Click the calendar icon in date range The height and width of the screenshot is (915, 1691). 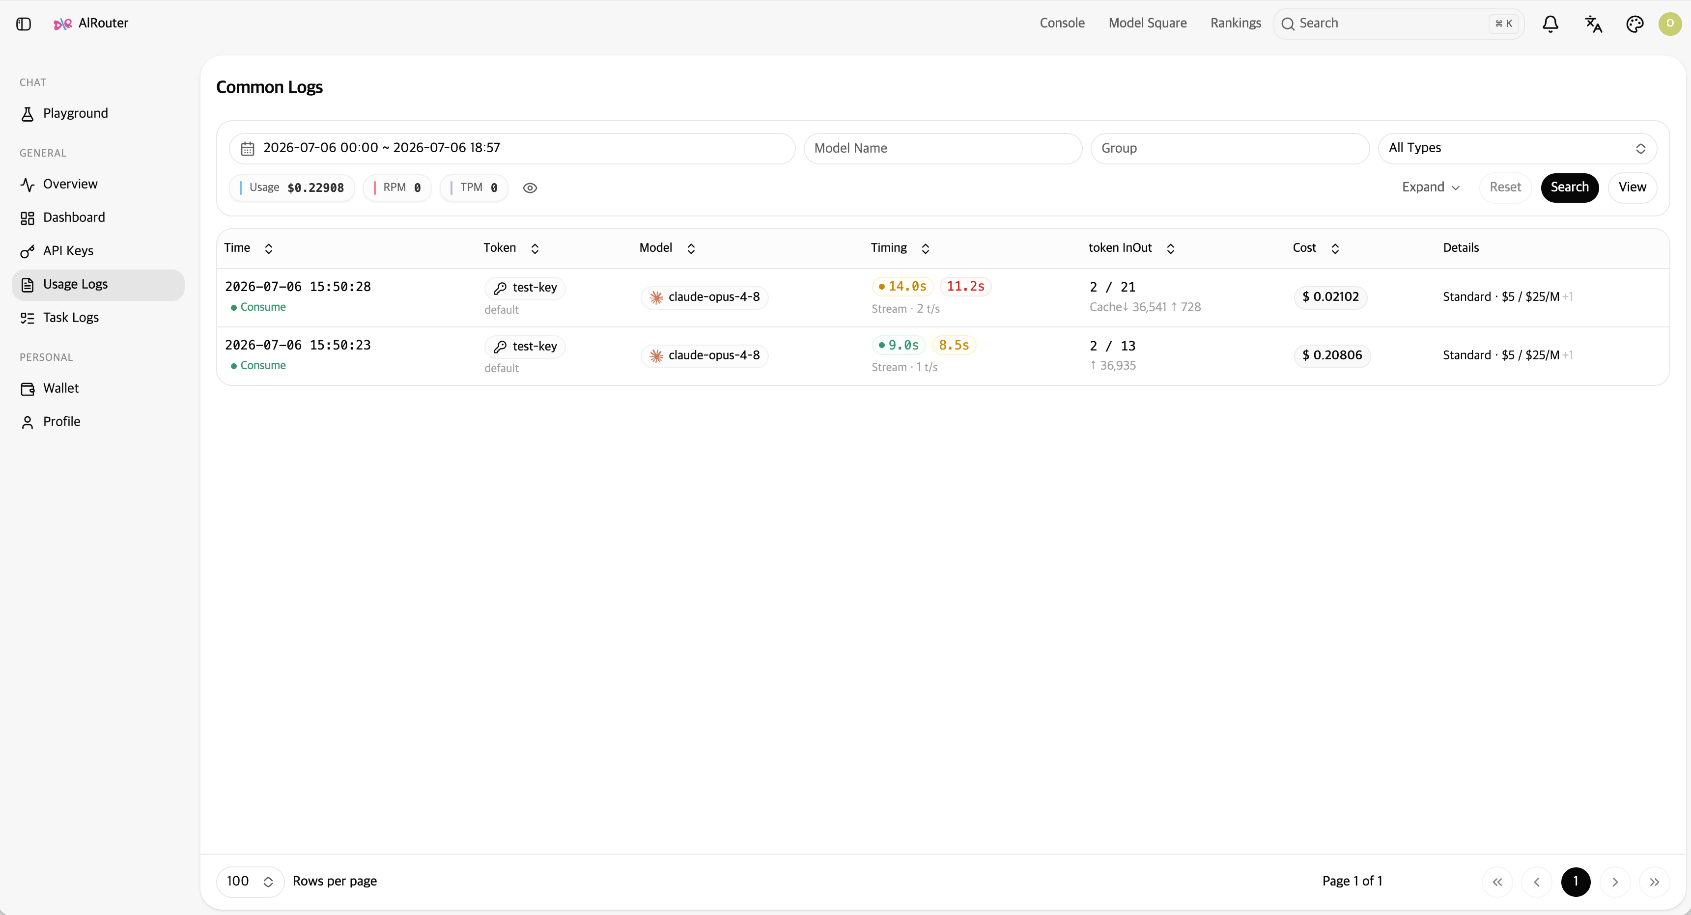point(248,148)
